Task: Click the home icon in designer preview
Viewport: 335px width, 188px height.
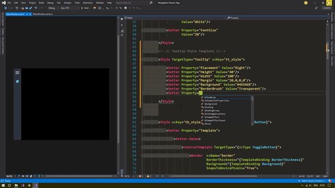Action: click(x=17, y=81)
